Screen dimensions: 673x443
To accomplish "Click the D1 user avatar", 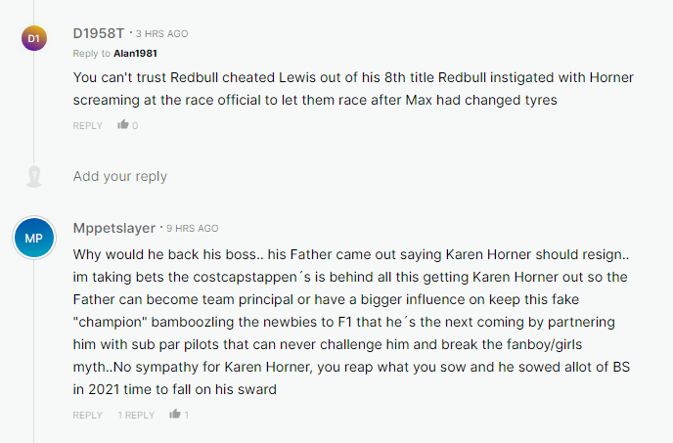I will point(33,38).
